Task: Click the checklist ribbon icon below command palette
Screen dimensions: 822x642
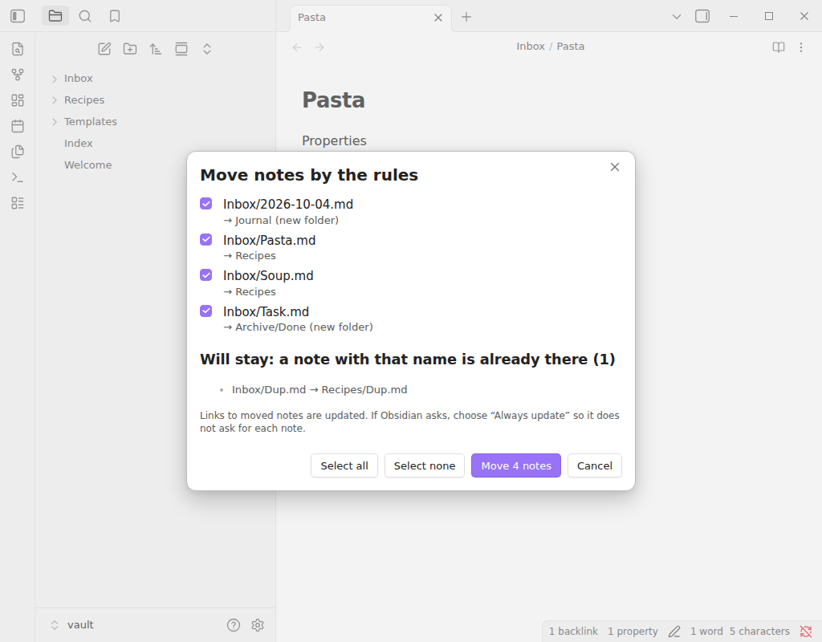Action: 18,203
